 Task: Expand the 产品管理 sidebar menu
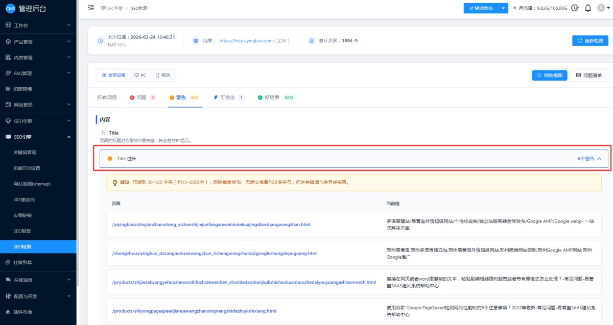(38, 42)
